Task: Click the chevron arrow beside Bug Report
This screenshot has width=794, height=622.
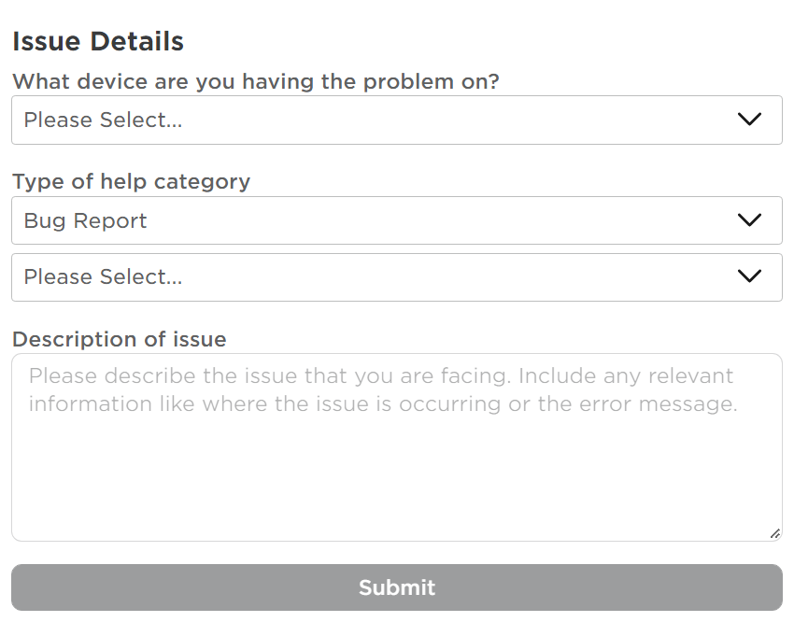Action: (749, 220)
